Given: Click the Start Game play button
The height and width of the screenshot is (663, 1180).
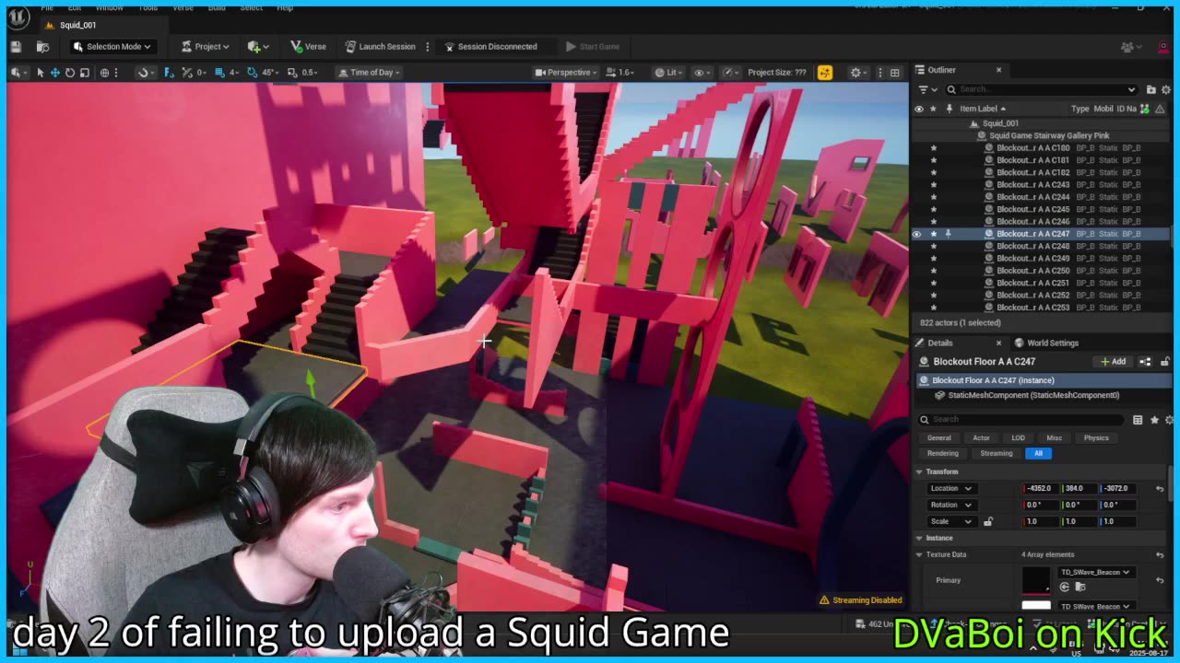Looking at the screenshot, I should pos(593,46).
